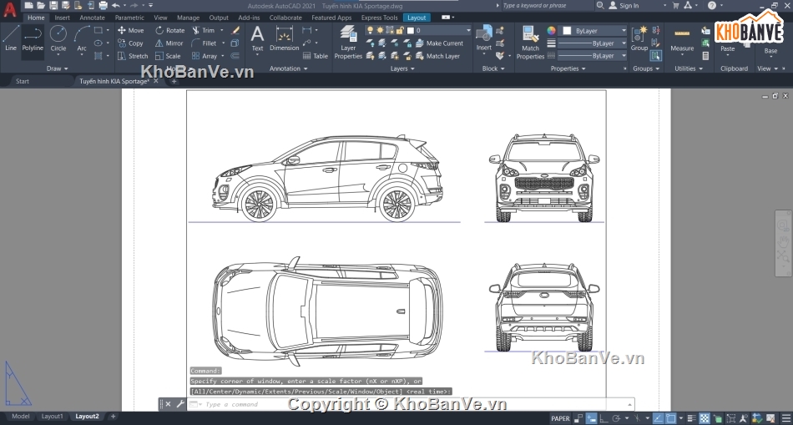Viewport: 793px width, 425px height.
Task: Click the Copy tool
Action: tap(130, 43)
